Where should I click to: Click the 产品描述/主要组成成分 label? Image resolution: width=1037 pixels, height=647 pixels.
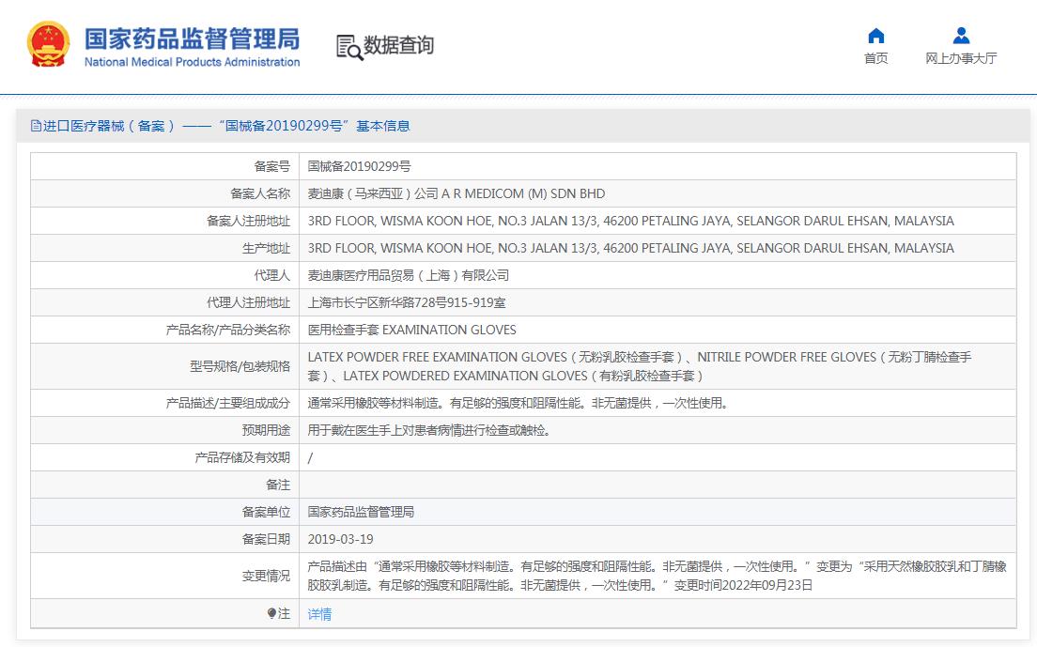coord(228,403)
